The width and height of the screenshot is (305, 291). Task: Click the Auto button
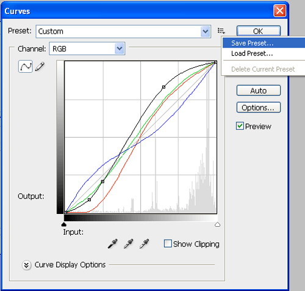[259, 90]
